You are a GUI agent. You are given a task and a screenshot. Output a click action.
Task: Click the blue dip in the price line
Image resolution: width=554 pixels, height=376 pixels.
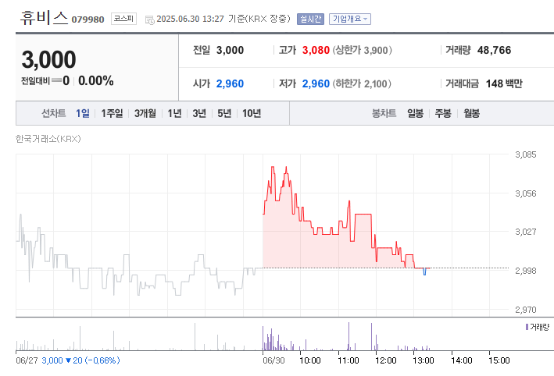(x=425, y=271)
